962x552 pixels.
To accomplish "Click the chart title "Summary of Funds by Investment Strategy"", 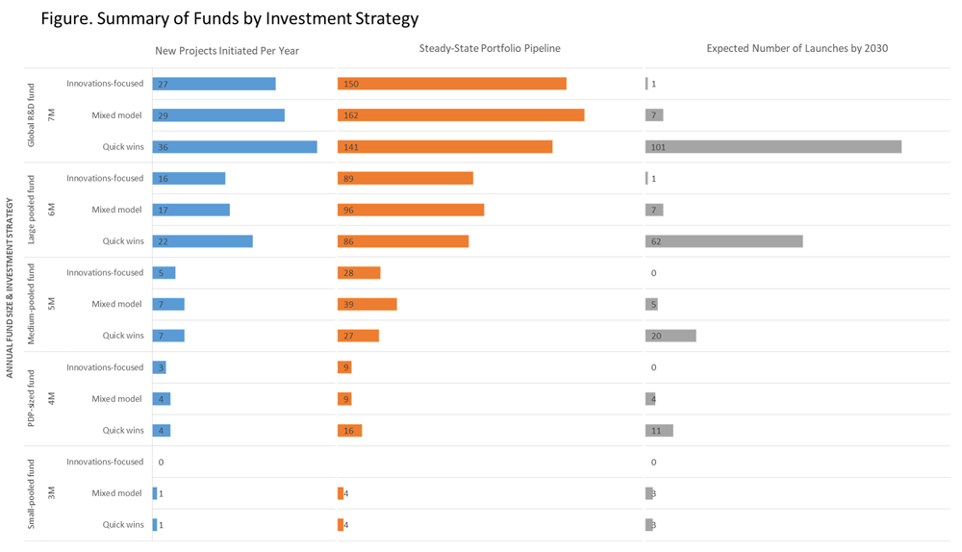I will point(230,18).
